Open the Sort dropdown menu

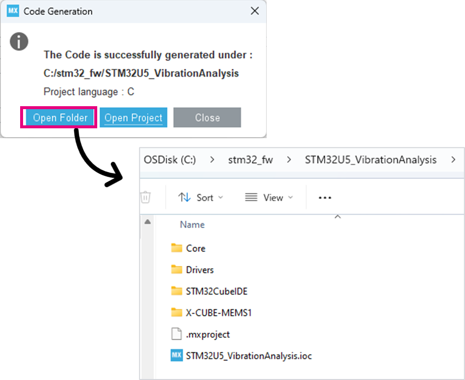pos(200,198)
